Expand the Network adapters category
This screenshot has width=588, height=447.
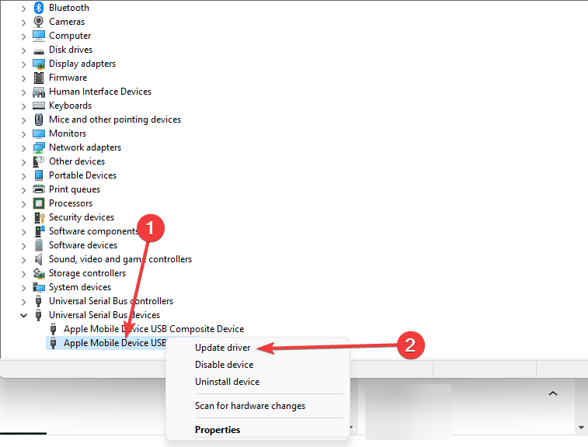[x=23, y=148]
